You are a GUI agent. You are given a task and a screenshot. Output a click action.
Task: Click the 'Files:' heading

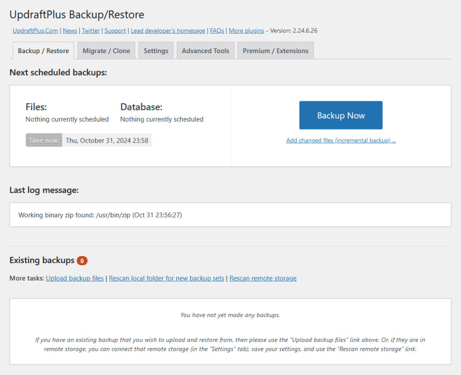36,107
